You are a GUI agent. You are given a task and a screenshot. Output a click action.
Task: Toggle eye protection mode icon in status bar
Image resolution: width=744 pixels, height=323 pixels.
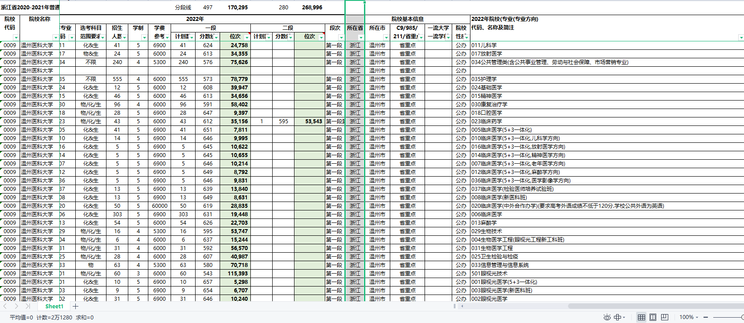point(607,317)
